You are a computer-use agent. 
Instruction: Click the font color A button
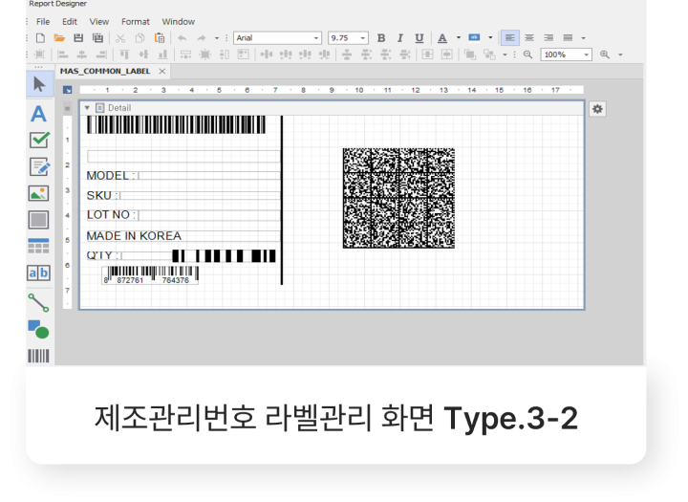pos(442,38)
